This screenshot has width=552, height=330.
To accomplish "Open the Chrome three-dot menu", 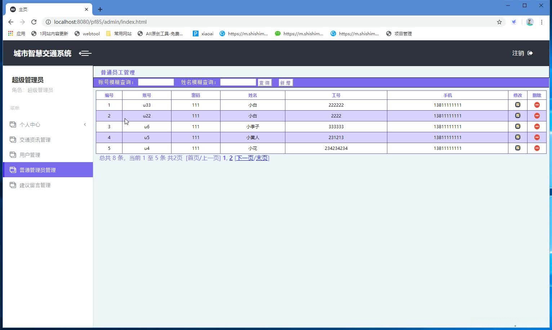I will tap(542, 22).
